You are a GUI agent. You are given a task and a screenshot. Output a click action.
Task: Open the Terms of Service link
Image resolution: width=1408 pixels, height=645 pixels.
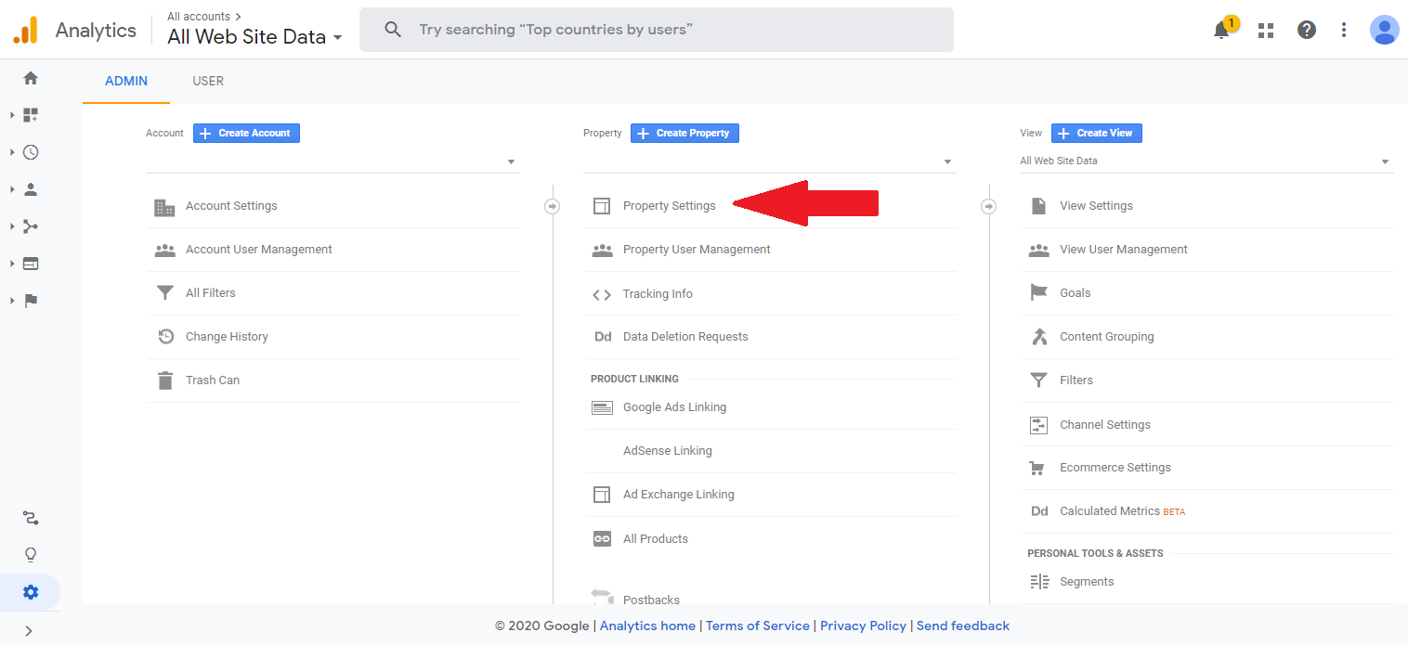pos(758,626)
